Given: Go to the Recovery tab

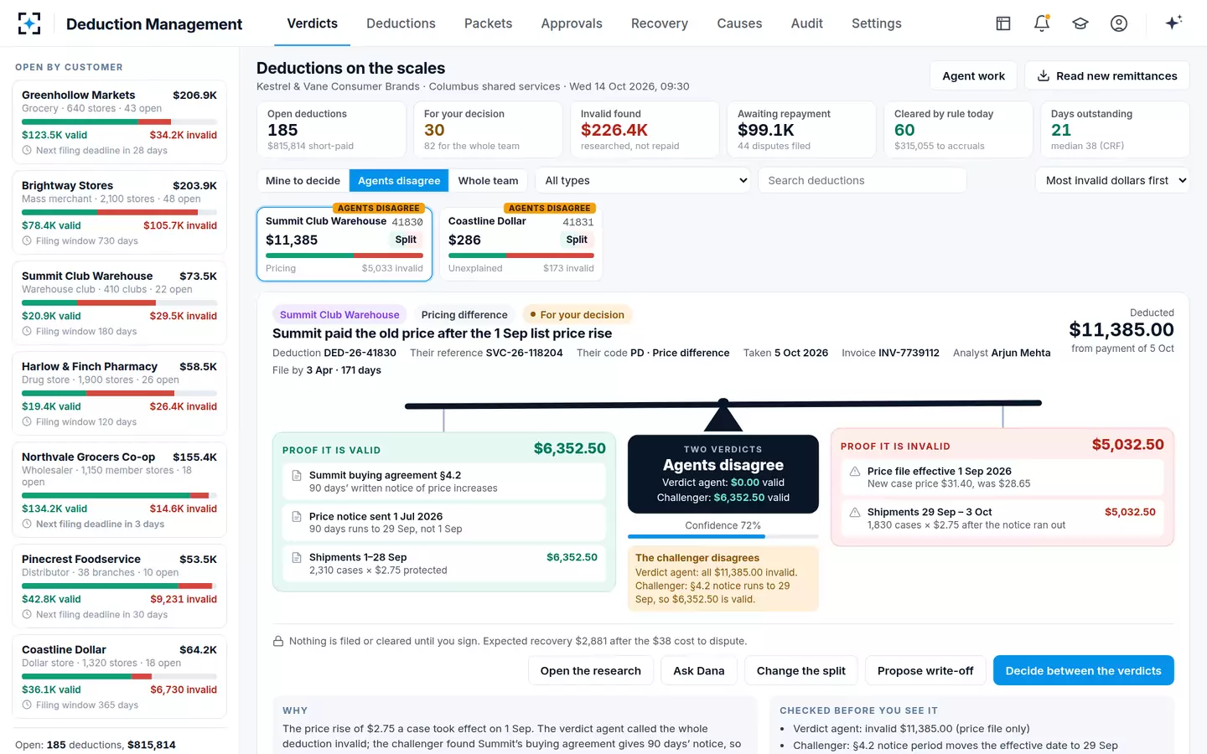Looking at the screenshot, I should tap(660, 23).
